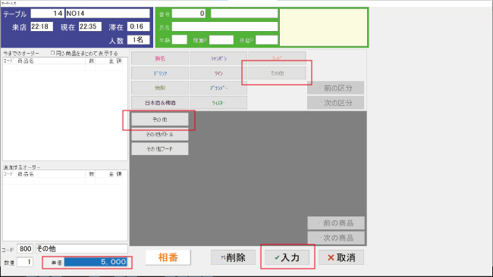Click the product name field showing その他
Viewport: 493px width, 277px height.
[x=82, y=249]
